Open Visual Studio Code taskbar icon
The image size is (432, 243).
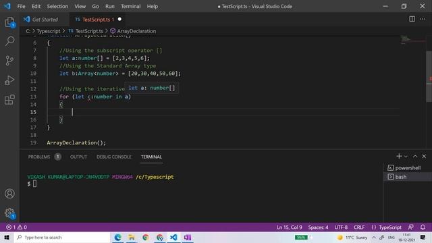tap(173, 237)
